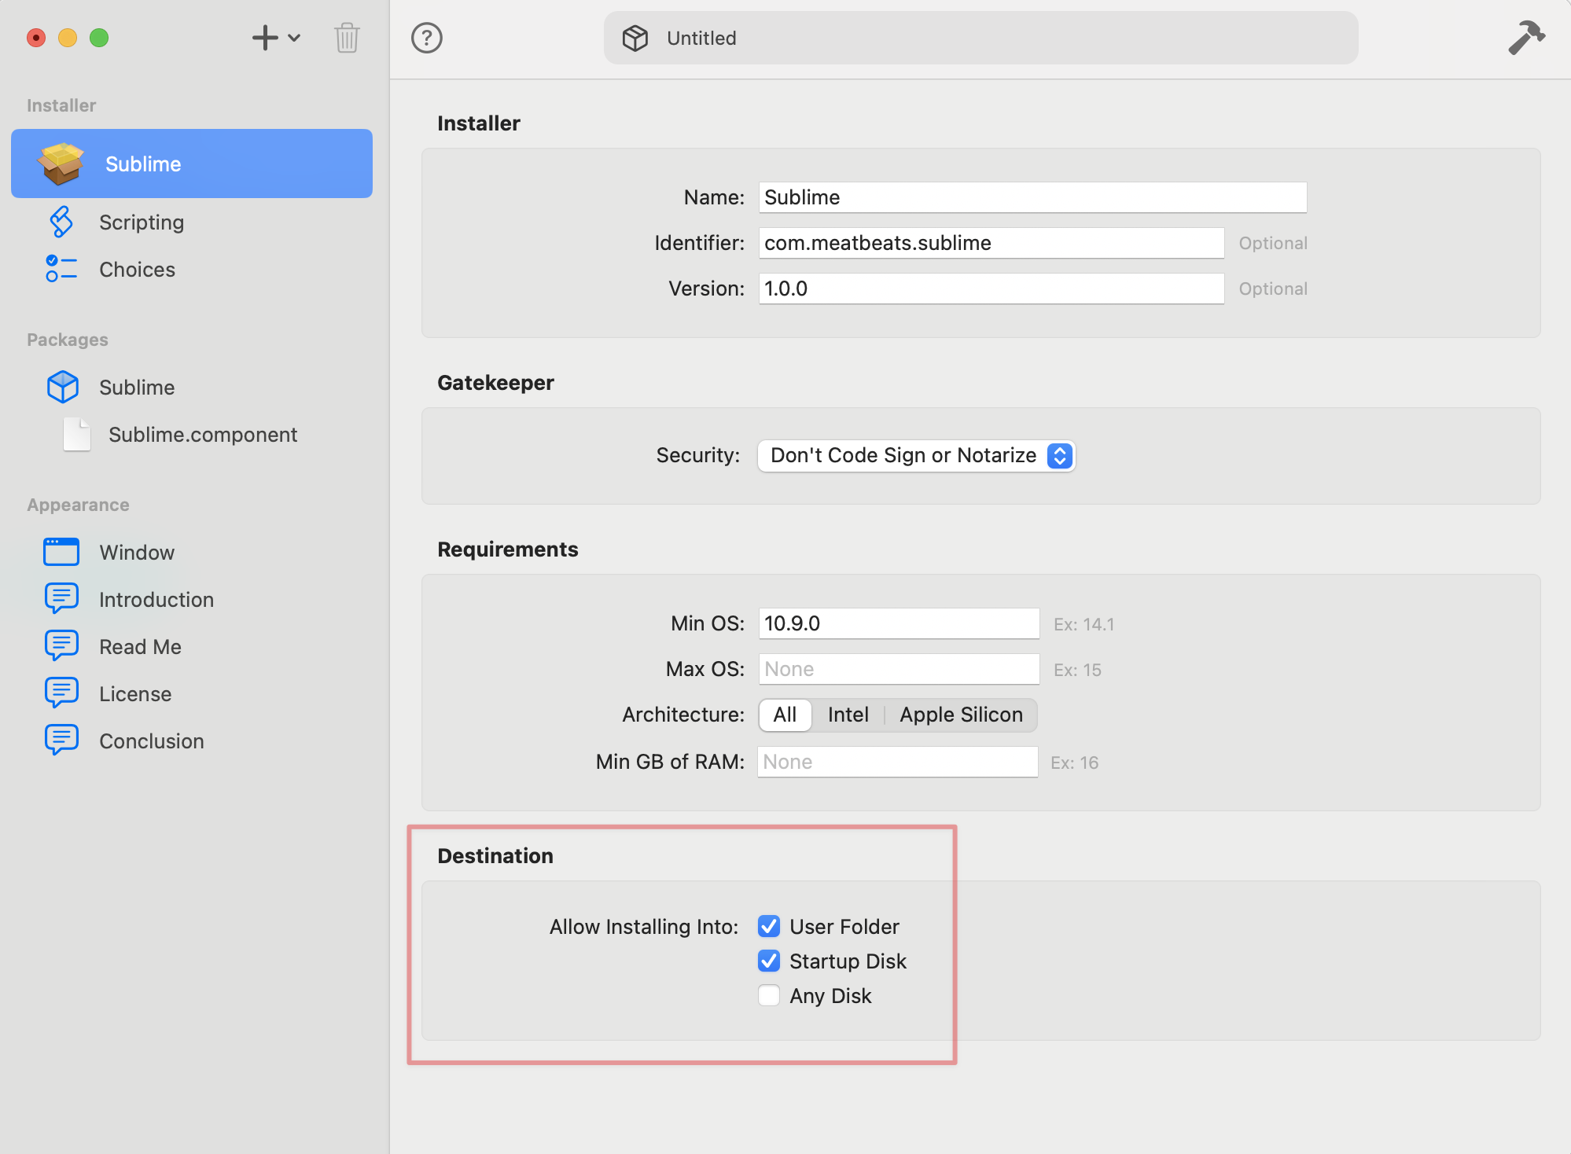
Task: Open the Security dropdown menu
Action: (x=916, y=456)
